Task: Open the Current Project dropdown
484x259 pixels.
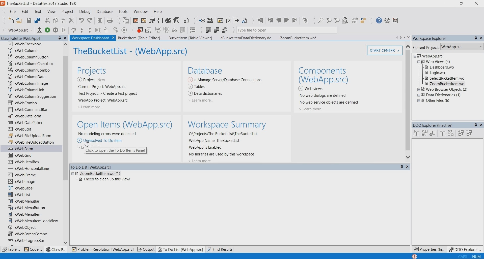Action: 481,47
